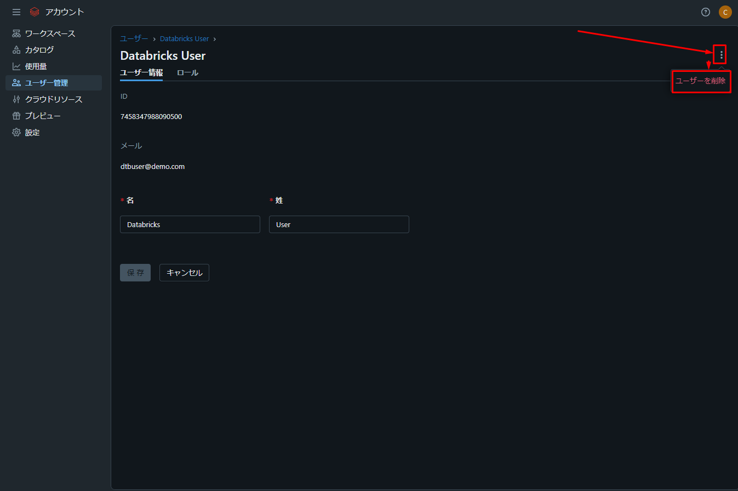738x491 pixels.
Task: Open the hamburger navigation menu
Action: point(16,12)
